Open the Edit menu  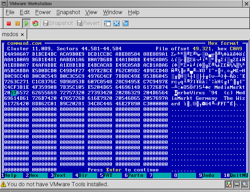25,12
